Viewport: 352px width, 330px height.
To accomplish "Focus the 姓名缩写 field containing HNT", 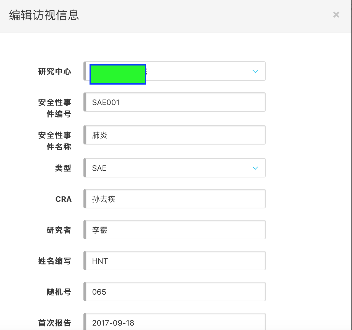I will click(x=175, y=261).
